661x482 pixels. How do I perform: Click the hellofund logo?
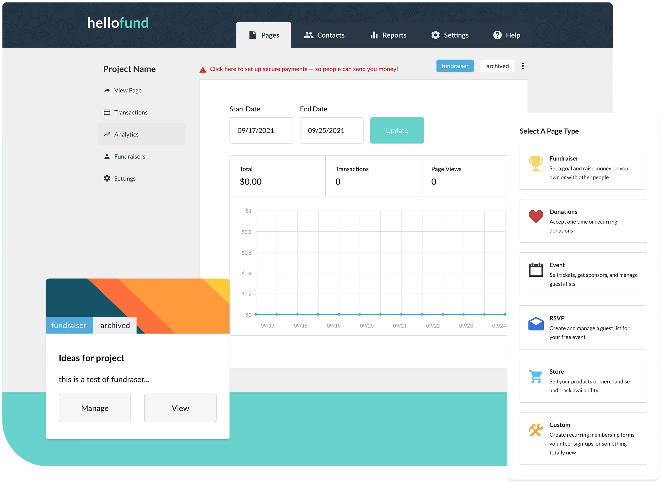[118, 23]
